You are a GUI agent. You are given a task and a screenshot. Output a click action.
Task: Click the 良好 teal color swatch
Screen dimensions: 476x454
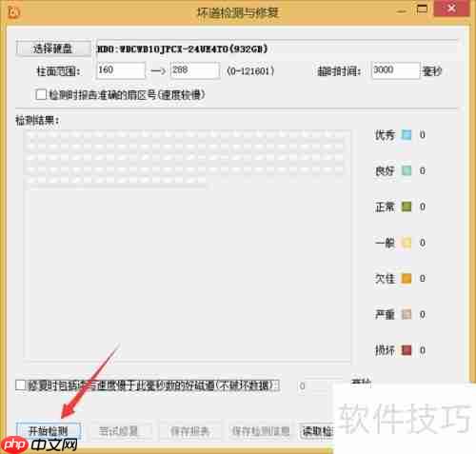point(407,170)
